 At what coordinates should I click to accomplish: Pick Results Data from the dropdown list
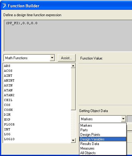click(103, 144)
